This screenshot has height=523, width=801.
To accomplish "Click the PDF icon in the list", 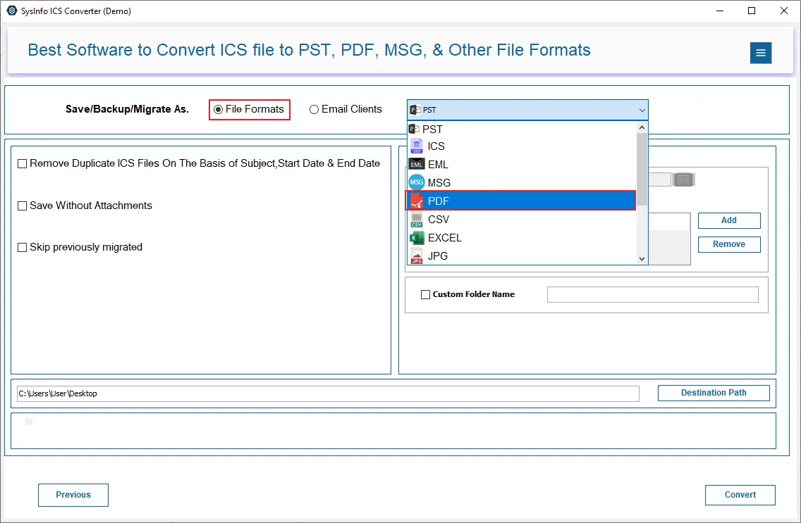I will click(417, 201).
